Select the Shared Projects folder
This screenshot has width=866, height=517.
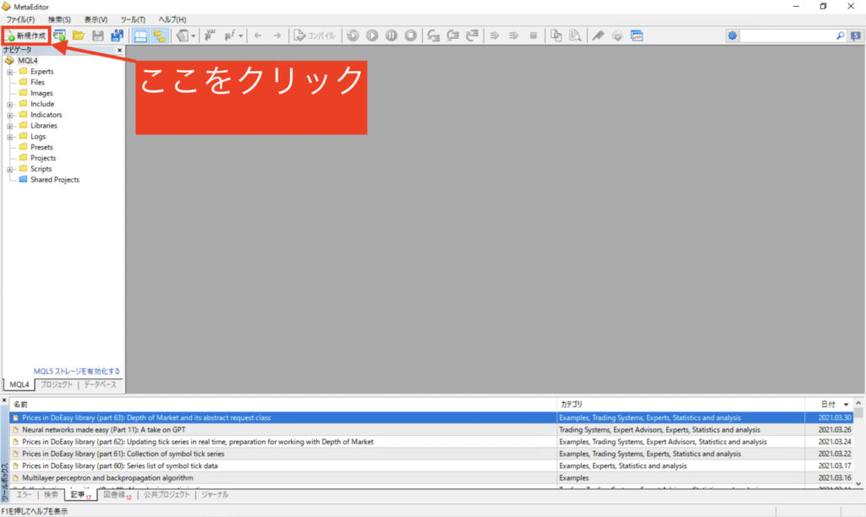point(55,180)
